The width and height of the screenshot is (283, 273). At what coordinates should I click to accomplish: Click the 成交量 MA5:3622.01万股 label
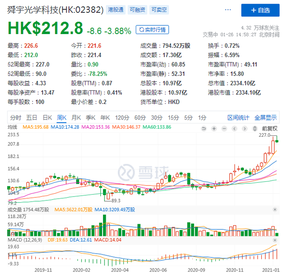pyautogui.click(x=73, y=210)
